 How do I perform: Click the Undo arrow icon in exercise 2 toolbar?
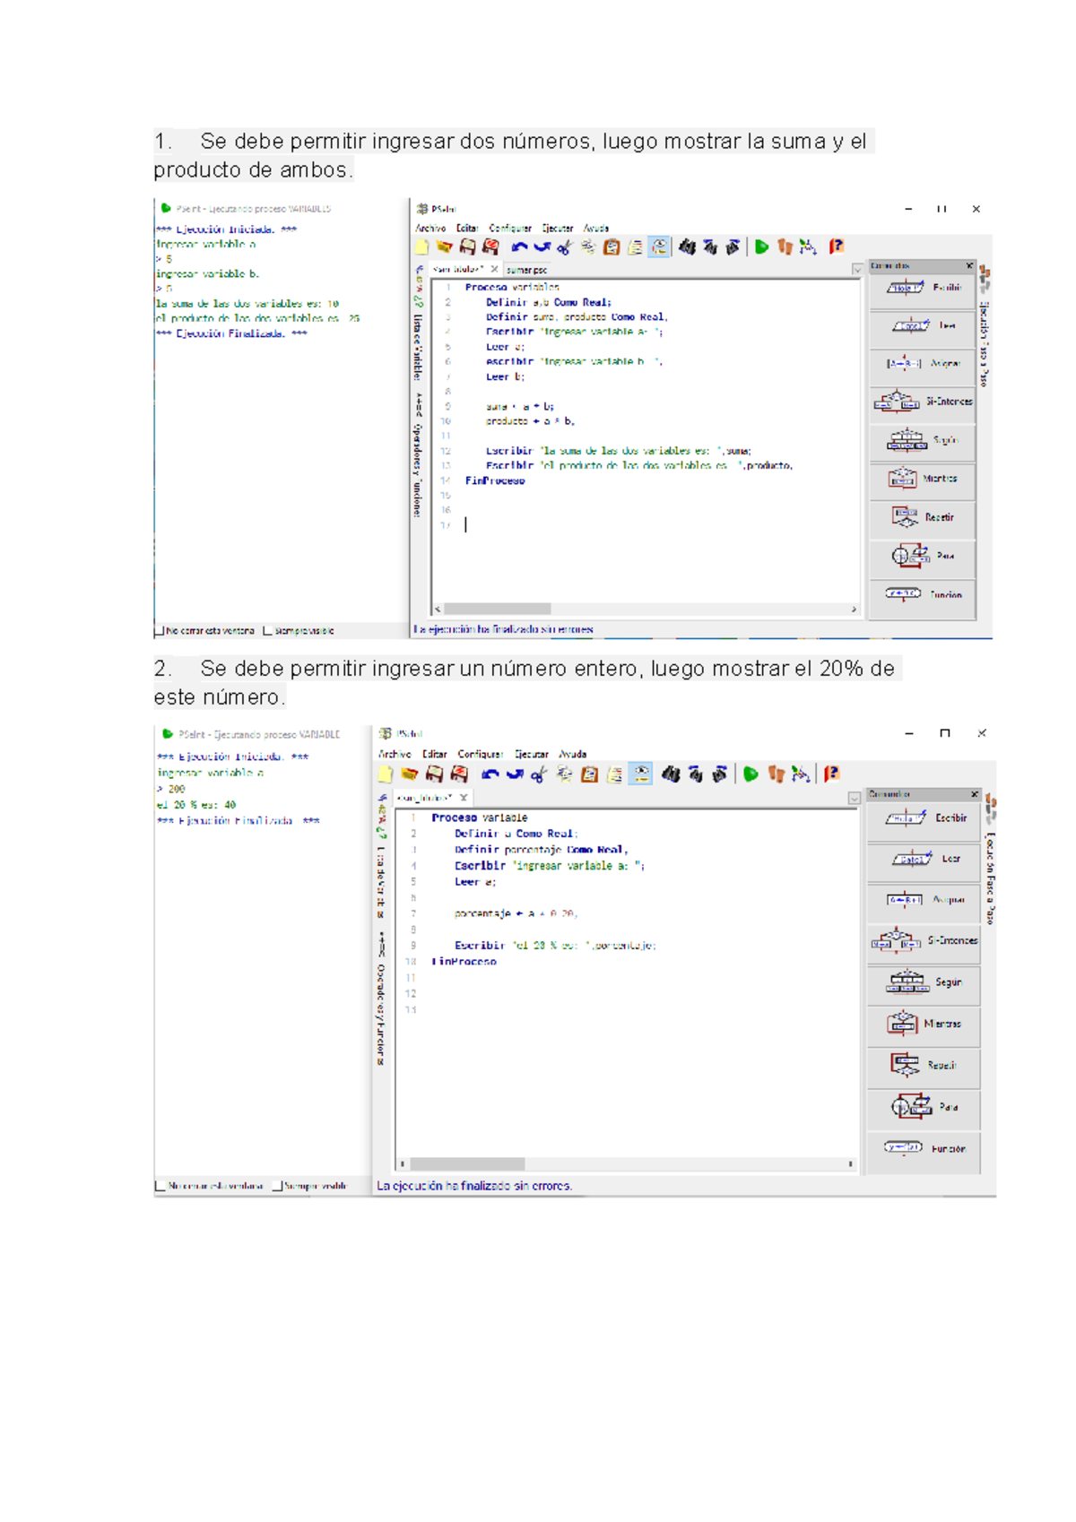coord(490,774)
